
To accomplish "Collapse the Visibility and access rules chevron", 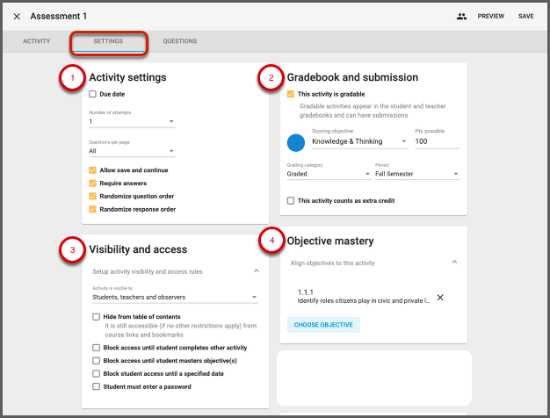I will coord(256,272).
